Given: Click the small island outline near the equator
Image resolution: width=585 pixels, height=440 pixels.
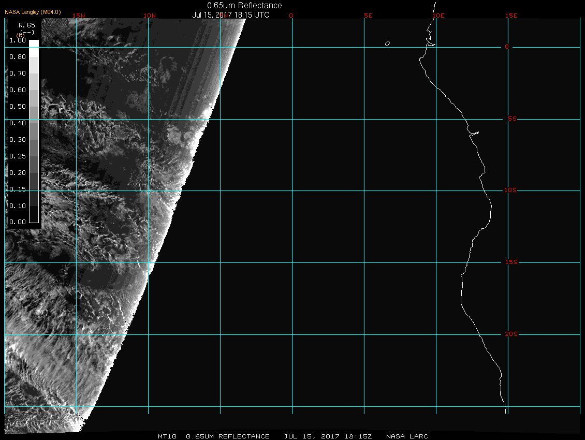Looking at the screenshot, I should point(387,43).
